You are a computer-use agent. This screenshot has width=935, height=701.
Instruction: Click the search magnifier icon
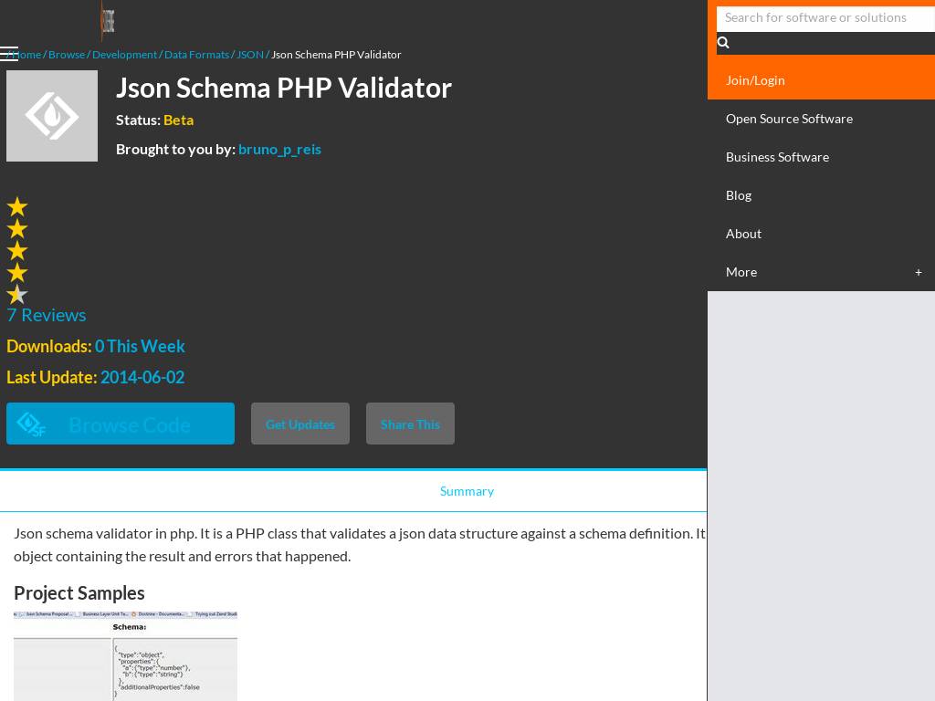coord(723,43)
